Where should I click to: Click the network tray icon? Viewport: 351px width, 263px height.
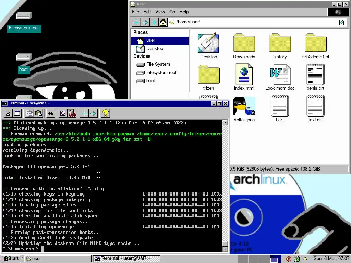click(297, 259)
